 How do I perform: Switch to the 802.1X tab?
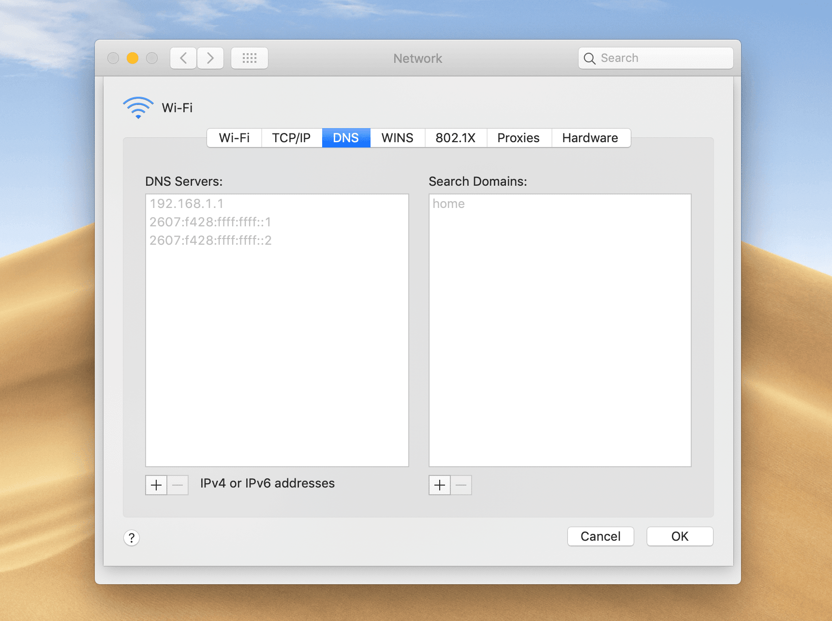(455, 138)
